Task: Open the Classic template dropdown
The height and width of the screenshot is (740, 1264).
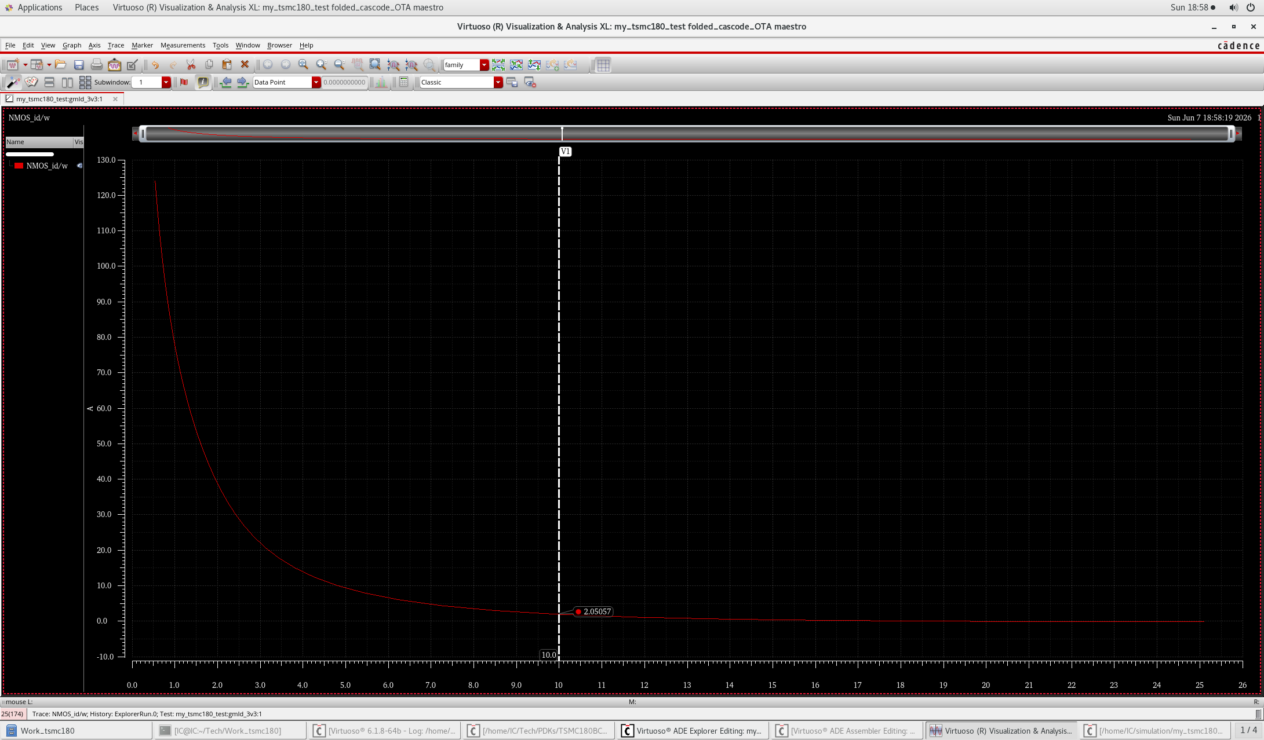Action: point(498,82)
